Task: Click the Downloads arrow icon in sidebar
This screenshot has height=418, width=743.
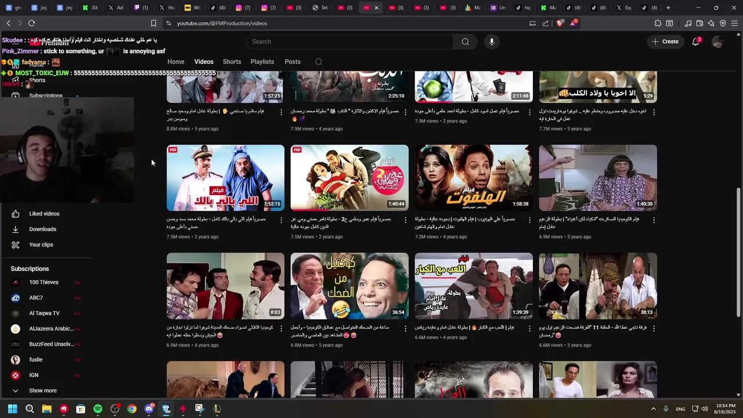Action: 16,229
